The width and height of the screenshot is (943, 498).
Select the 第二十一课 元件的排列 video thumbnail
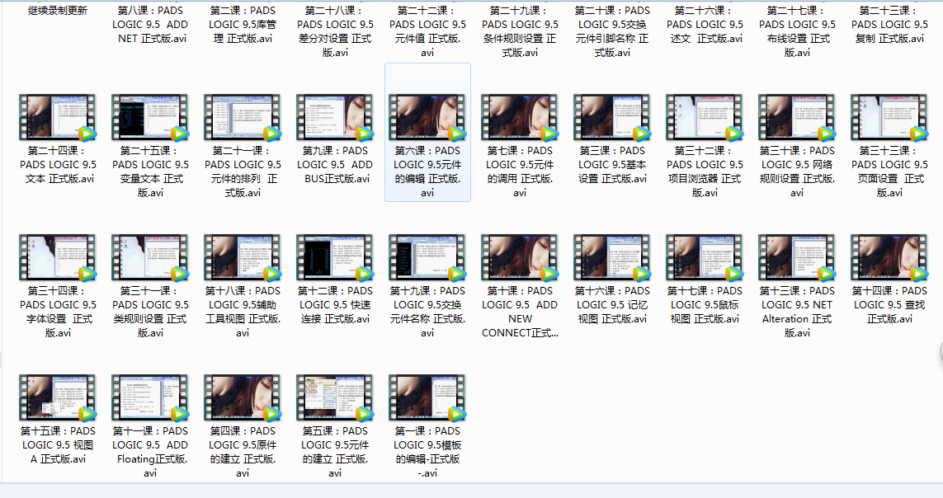(x=243, y=117)
